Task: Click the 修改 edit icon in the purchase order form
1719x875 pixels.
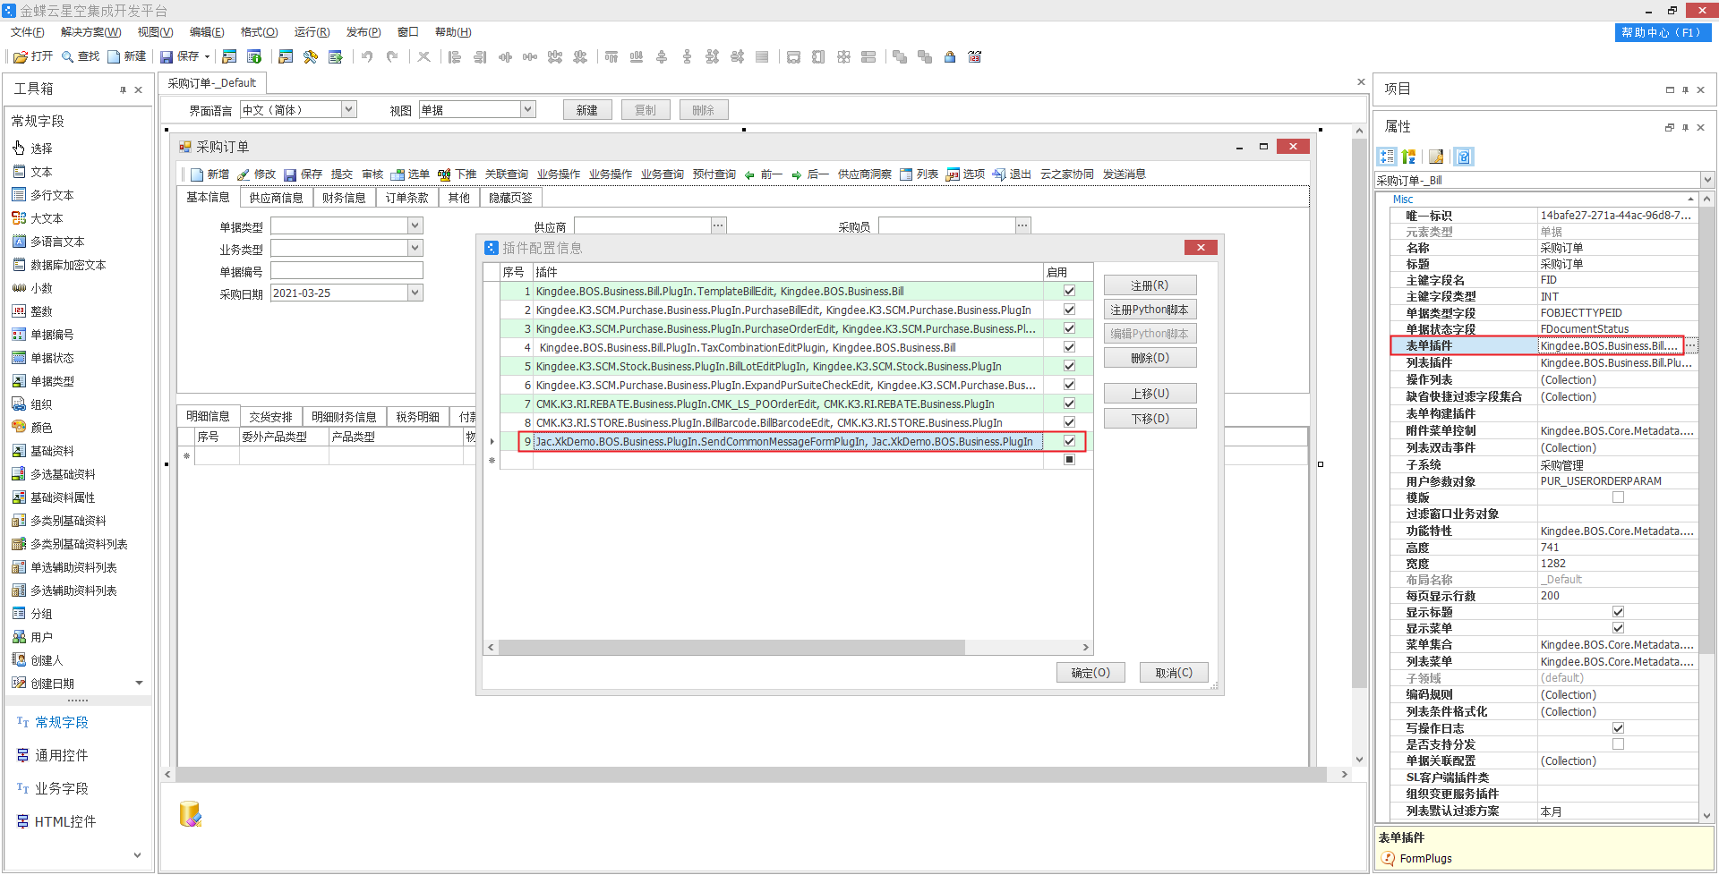Action: pyautogui.click(x=244, y=174)
